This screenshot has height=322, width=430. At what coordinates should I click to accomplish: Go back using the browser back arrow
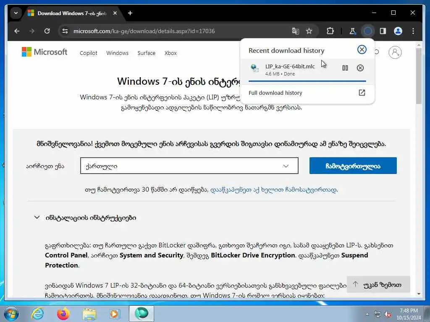[x=17, y=31]
